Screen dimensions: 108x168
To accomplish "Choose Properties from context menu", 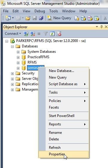I will click(64, 154).
